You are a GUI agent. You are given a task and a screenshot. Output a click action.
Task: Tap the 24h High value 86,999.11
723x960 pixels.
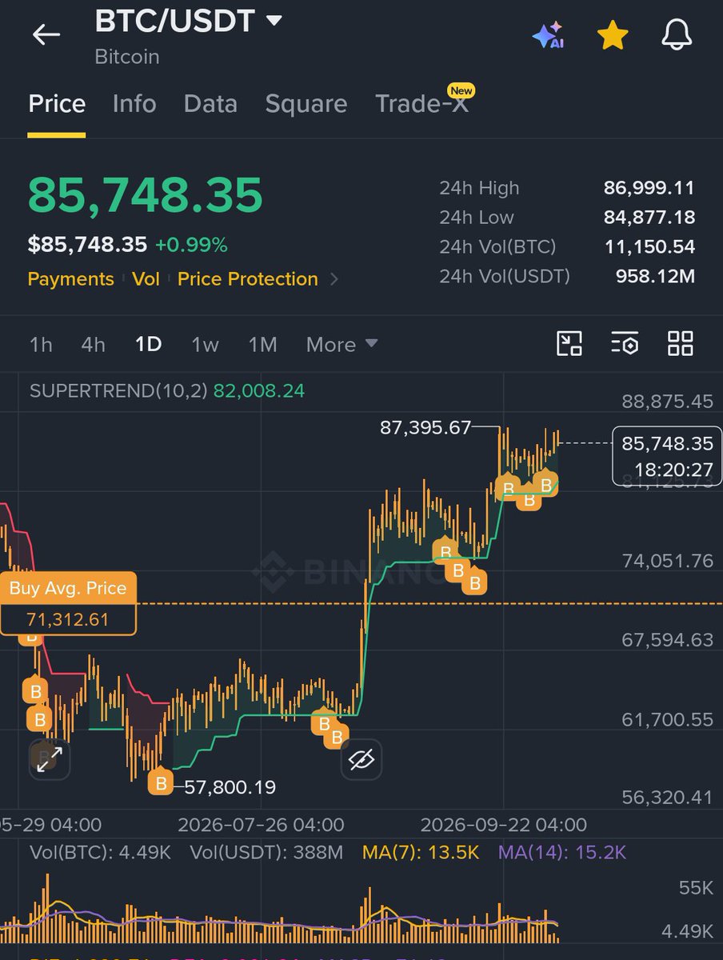coord(649,188)
